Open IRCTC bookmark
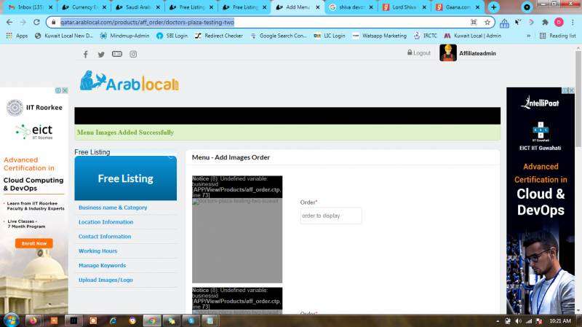Viewport: 582px width, 327px height. 426,36
